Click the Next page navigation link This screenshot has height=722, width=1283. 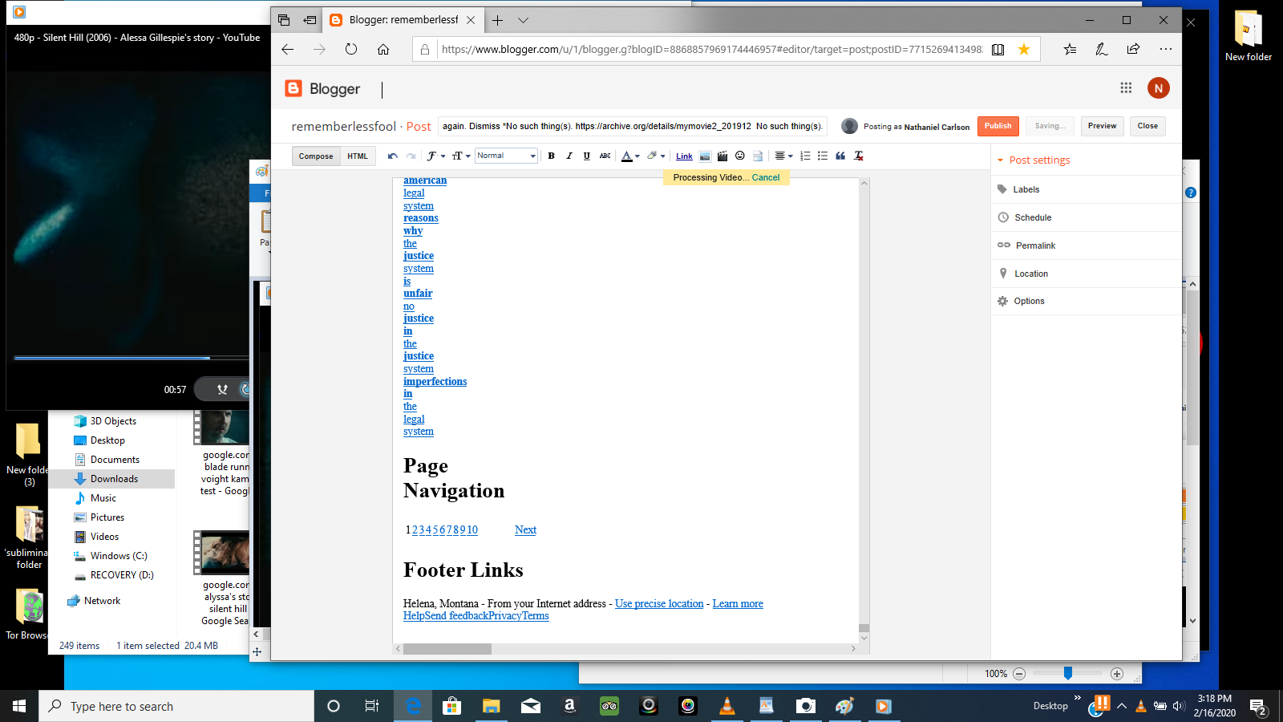[x=525, y=529]
